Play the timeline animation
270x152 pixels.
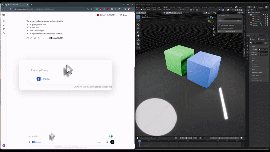pos(187,138)
